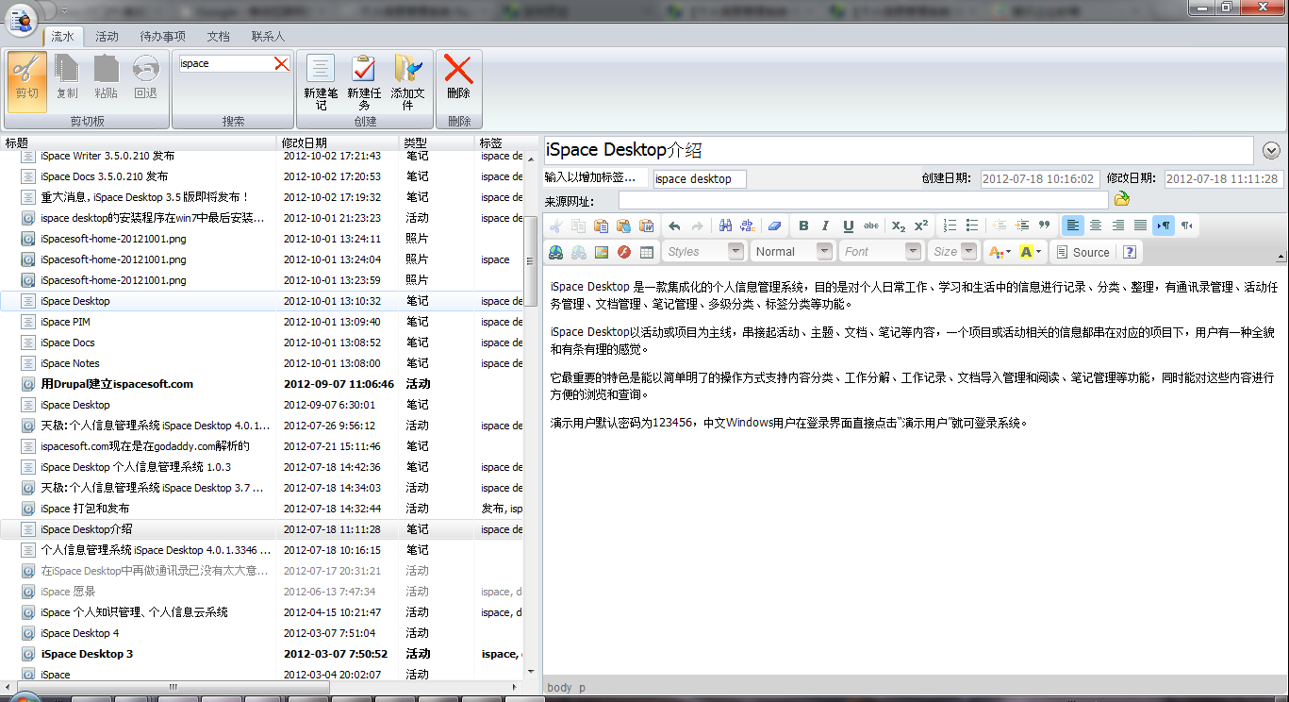Image resolution: width=1289 pixels, height=702 pixels.
Task: Clear the search box with the red X
Action: pyautogui.click(x=281, y=63)
